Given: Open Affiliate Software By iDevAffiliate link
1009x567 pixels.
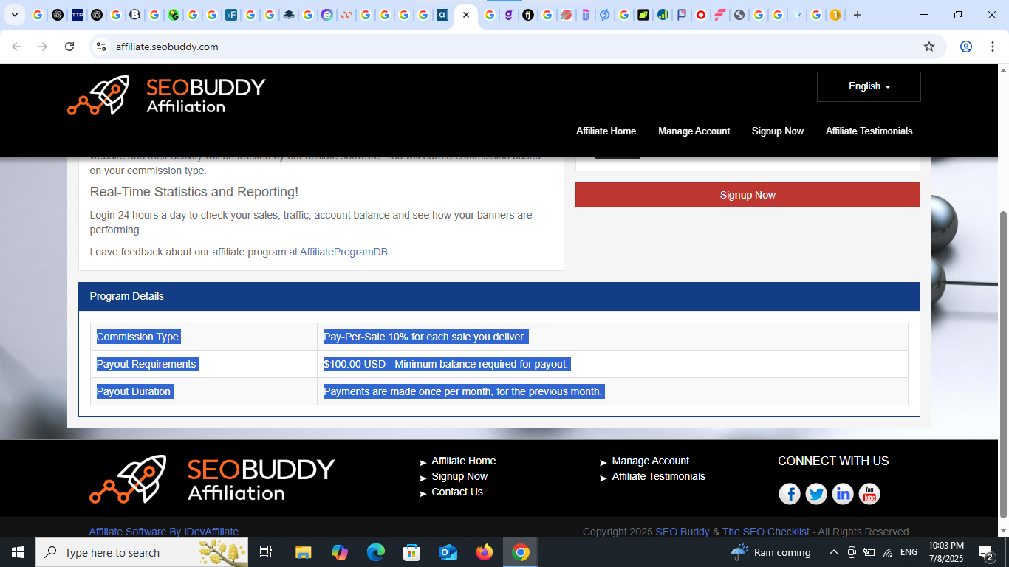Looking at the screenshot, I should tap(163, 532).
